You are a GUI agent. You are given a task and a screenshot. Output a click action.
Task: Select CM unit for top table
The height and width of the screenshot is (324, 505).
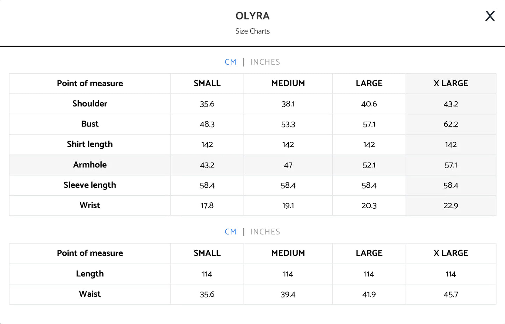[x=230, y=62]
